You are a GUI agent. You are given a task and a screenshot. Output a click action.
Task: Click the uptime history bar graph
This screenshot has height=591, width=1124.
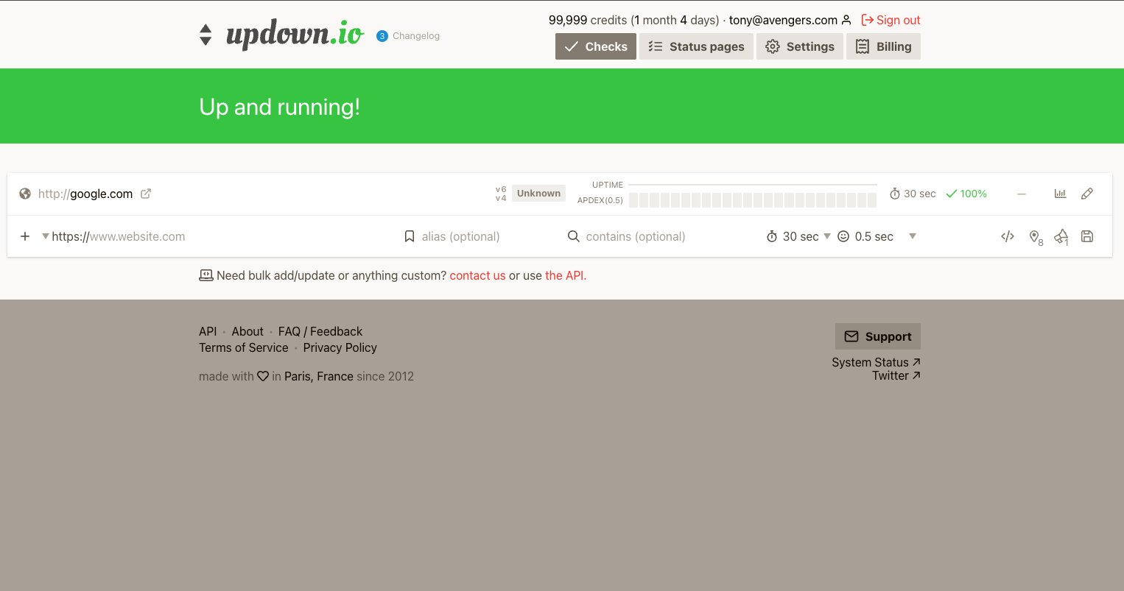tap(752, 199)
